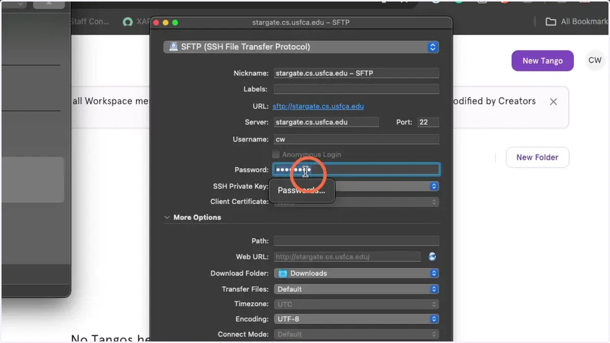Open the Client Certificate dropdown
Viewport: 610px width, 343px height.
tap(356, 202)
